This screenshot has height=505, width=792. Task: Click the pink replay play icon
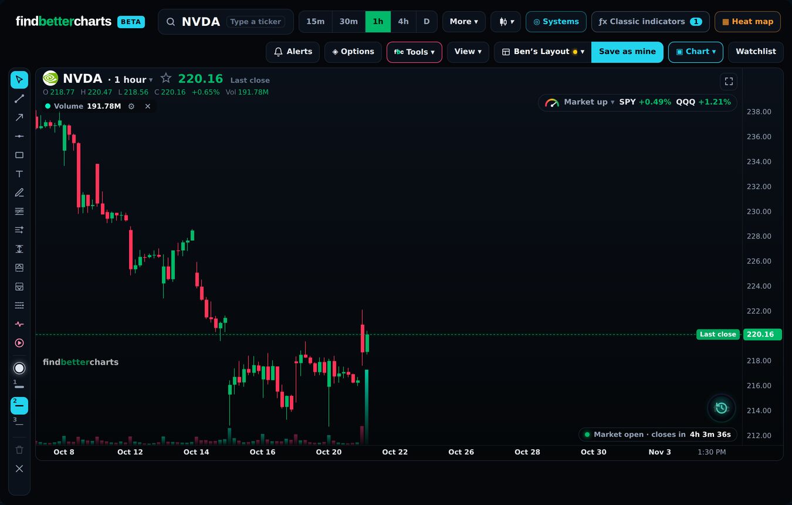[19, 343]
